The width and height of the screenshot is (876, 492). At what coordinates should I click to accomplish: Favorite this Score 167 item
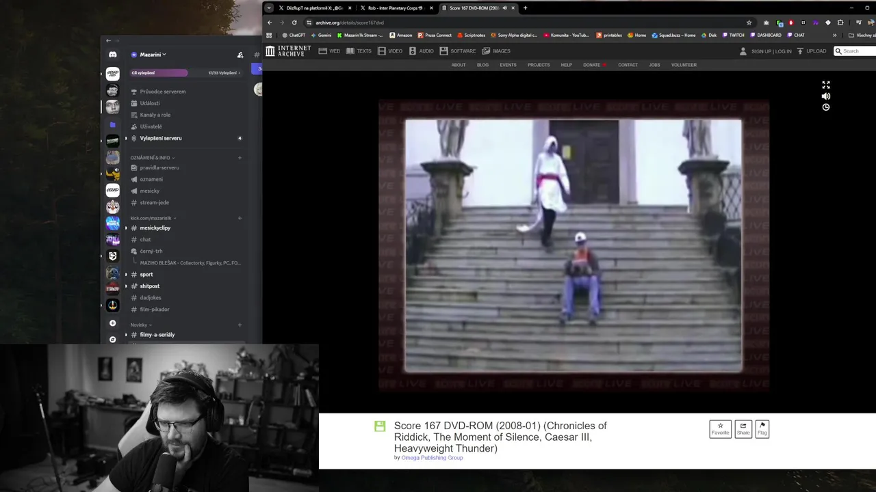click(x=720, y=429)
